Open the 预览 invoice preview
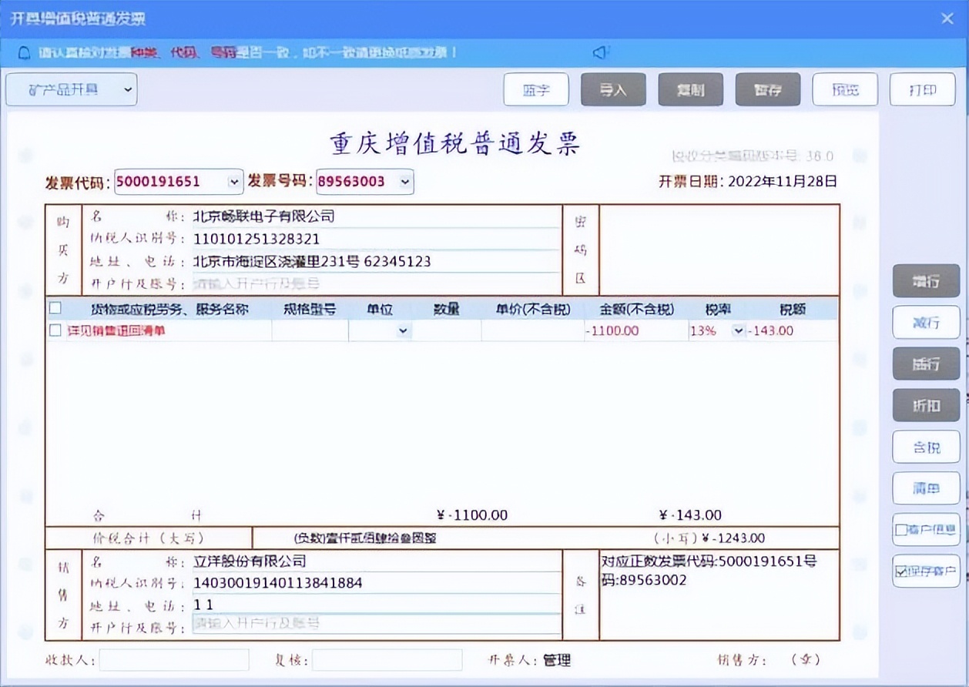Screen dimensions: 969x687 click(x=845, y=89)
